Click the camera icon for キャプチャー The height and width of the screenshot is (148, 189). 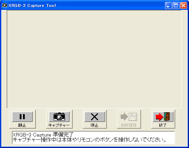59,117
